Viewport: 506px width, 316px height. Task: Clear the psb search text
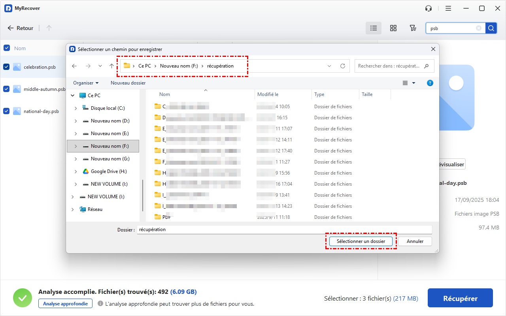click(x=479, y=28)
